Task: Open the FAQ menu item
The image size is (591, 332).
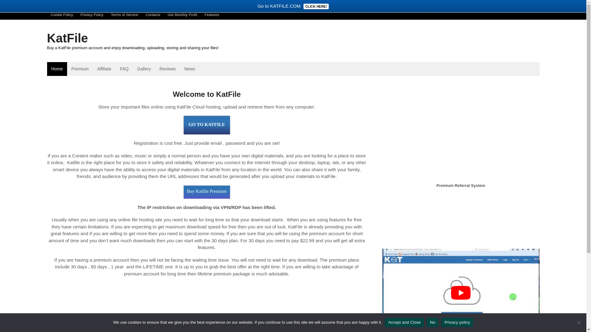Action: (124, 69)
